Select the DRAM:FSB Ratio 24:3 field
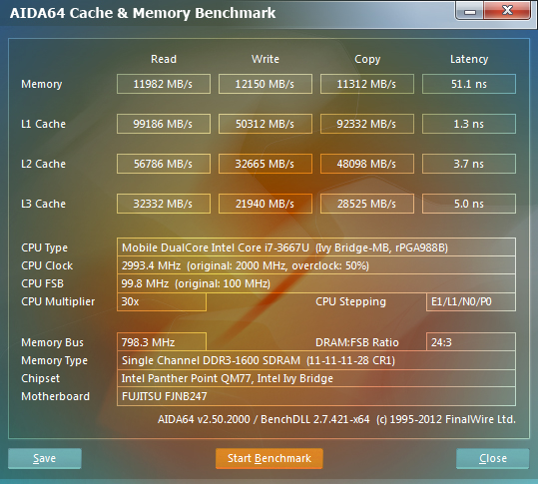Screen dimensions: 538x484 [471, 342]
